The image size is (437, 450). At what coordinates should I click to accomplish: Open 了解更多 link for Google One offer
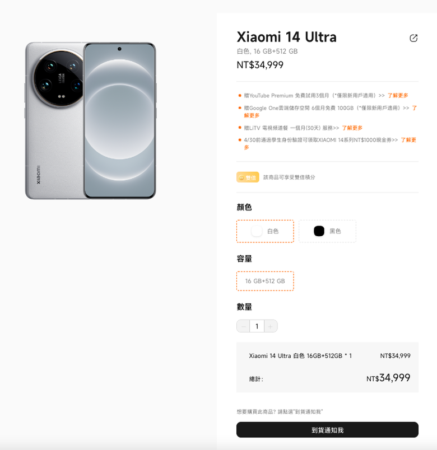click(415, 108)
